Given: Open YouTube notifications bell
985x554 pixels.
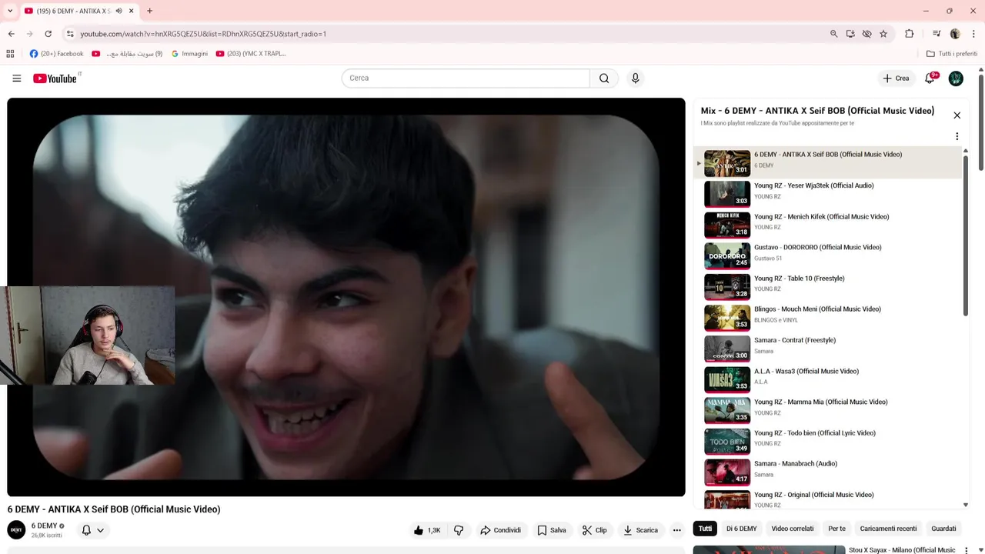Looking at the screenshot, I should click(930, 78).
